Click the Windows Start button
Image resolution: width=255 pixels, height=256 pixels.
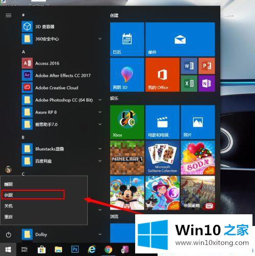8,249
